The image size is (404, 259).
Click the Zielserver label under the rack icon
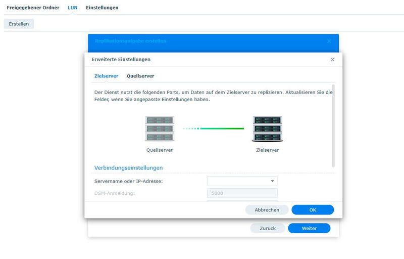click(268, 150)
